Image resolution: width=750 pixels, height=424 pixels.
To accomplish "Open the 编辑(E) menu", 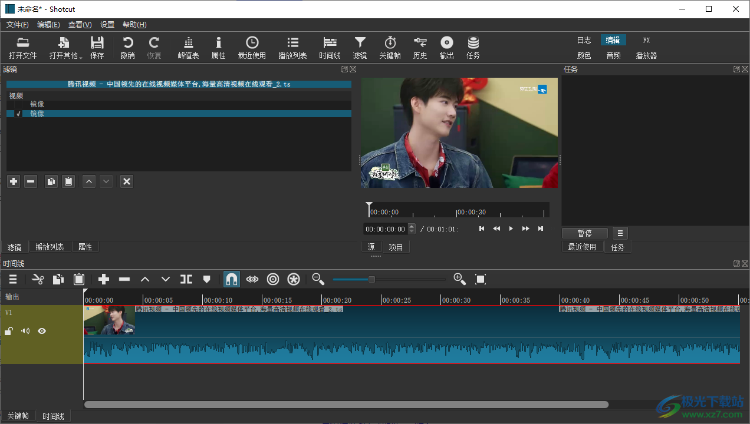I will click(48, 25).
